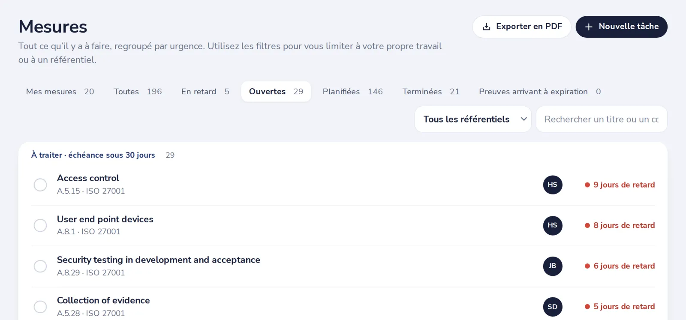Viewport: 686px width, 320px height.
Task: Go to the Terminées tab
Action: click(431, 92)
